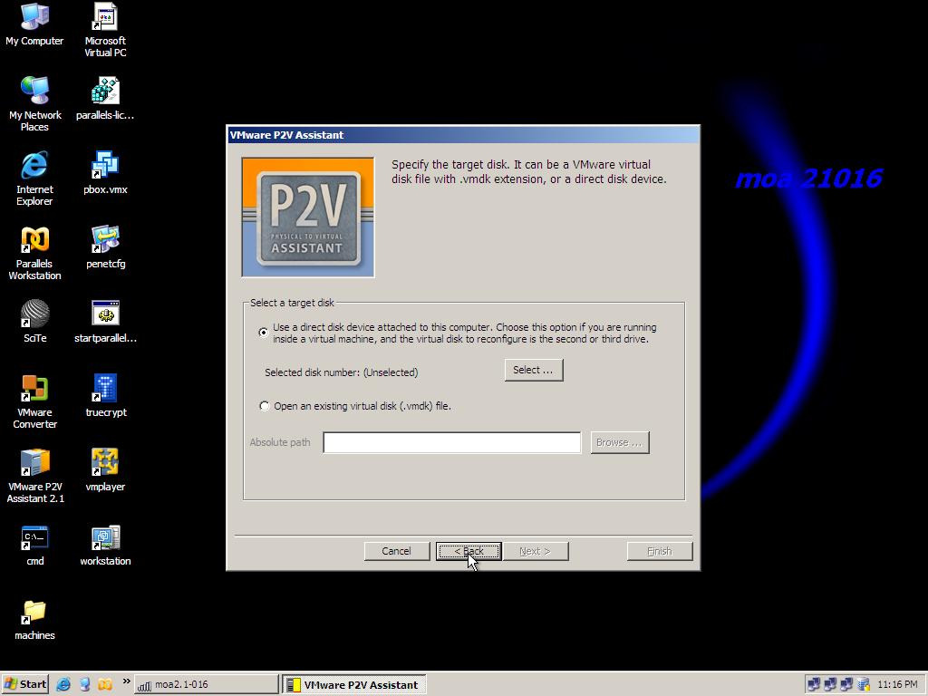Choose Open an existing virtual disk option
Image resolution: width=928 pixels, height=696 pixels.
pyautogui.click(x=265, y=406)
